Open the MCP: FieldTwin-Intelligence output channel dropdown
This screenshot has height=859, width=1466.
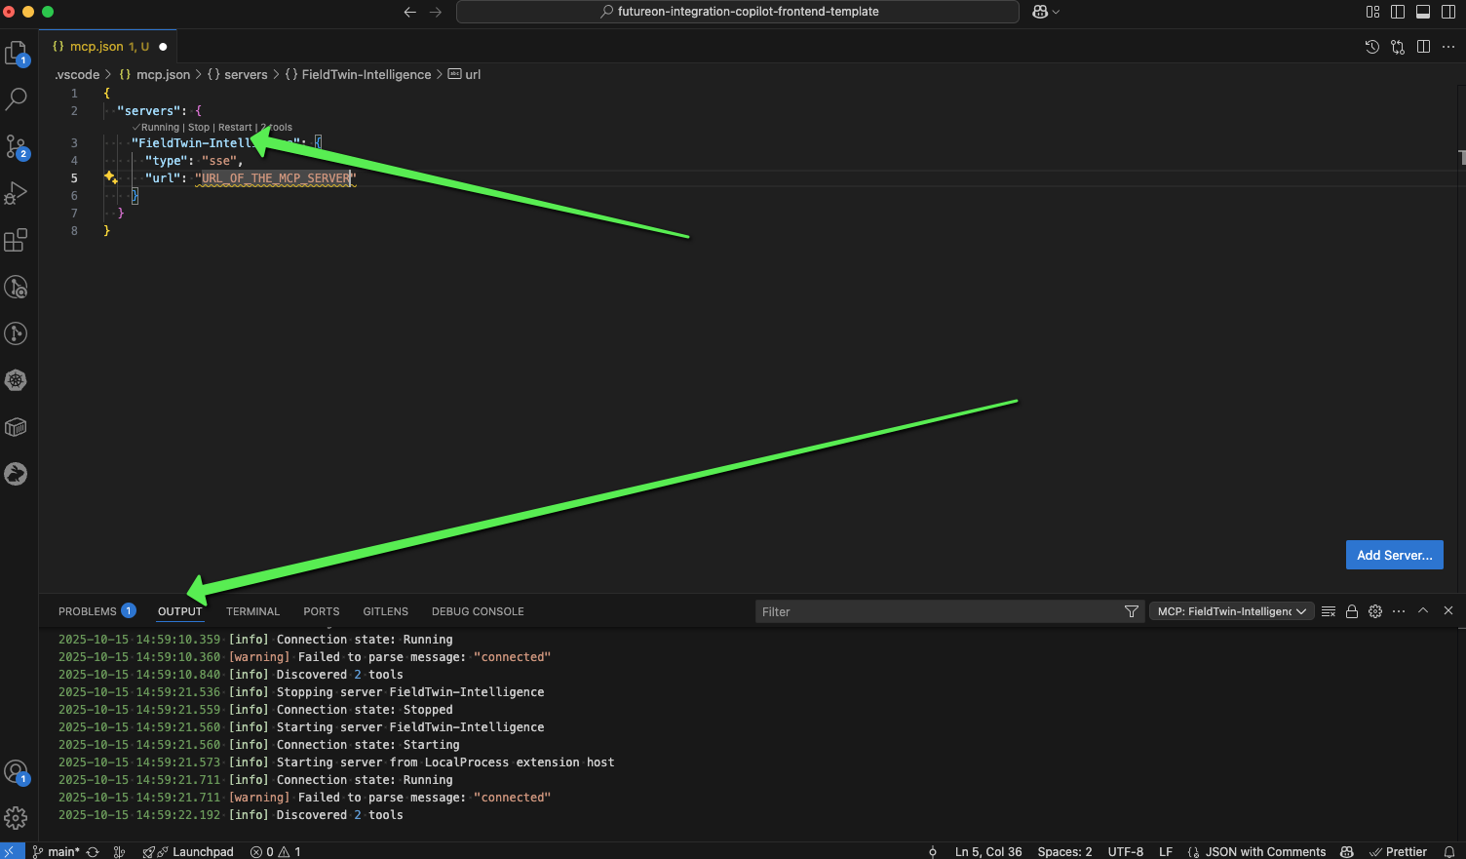coord(1231,611)
